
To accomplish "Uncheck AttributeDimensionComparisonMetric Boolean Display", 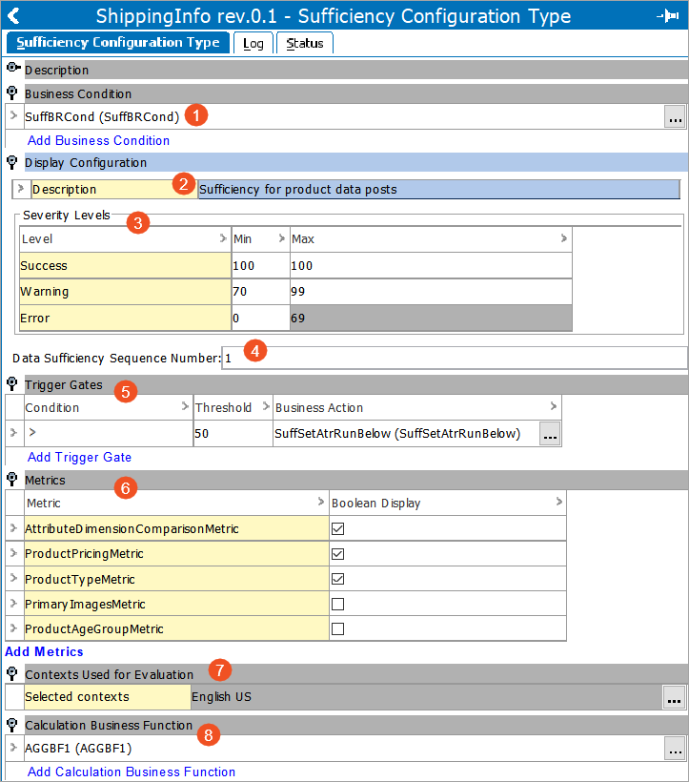I will (337, 528).
